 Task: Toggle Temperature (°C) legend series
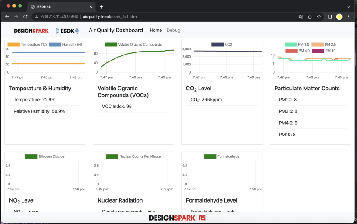[x=27, y=45]
